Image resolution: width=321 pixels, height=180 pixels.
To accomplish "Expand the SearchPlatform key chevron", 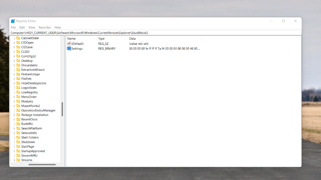I will tap(14, 128).
